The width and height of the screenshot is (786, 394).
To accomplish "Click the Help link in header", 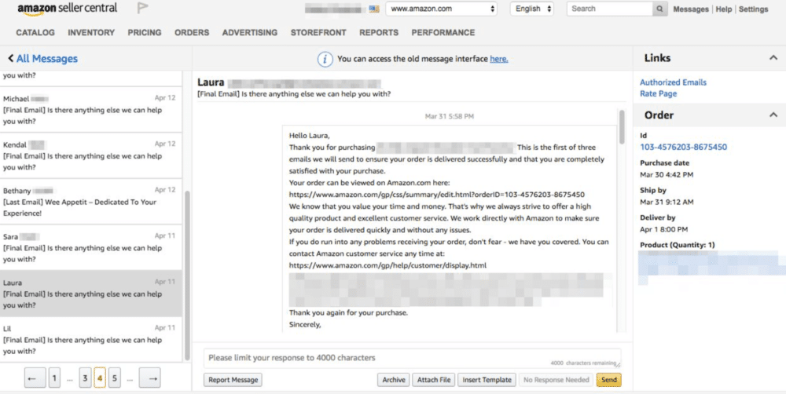I will (723, 9).
